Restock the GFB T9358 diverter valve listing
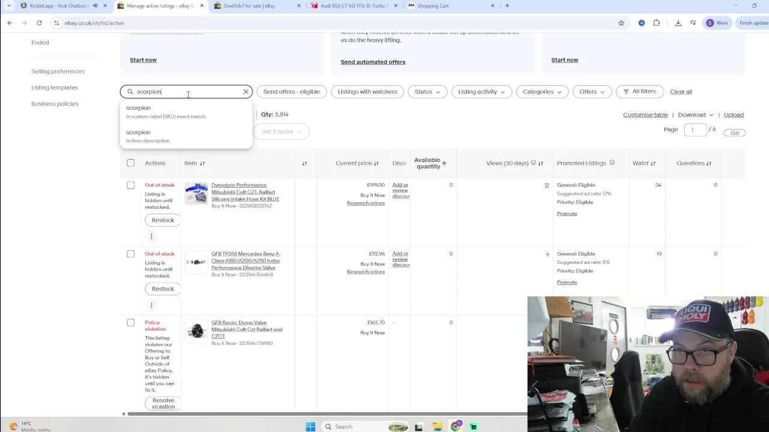Viewport: 769px width, 432px height. [x=163, y=289]
